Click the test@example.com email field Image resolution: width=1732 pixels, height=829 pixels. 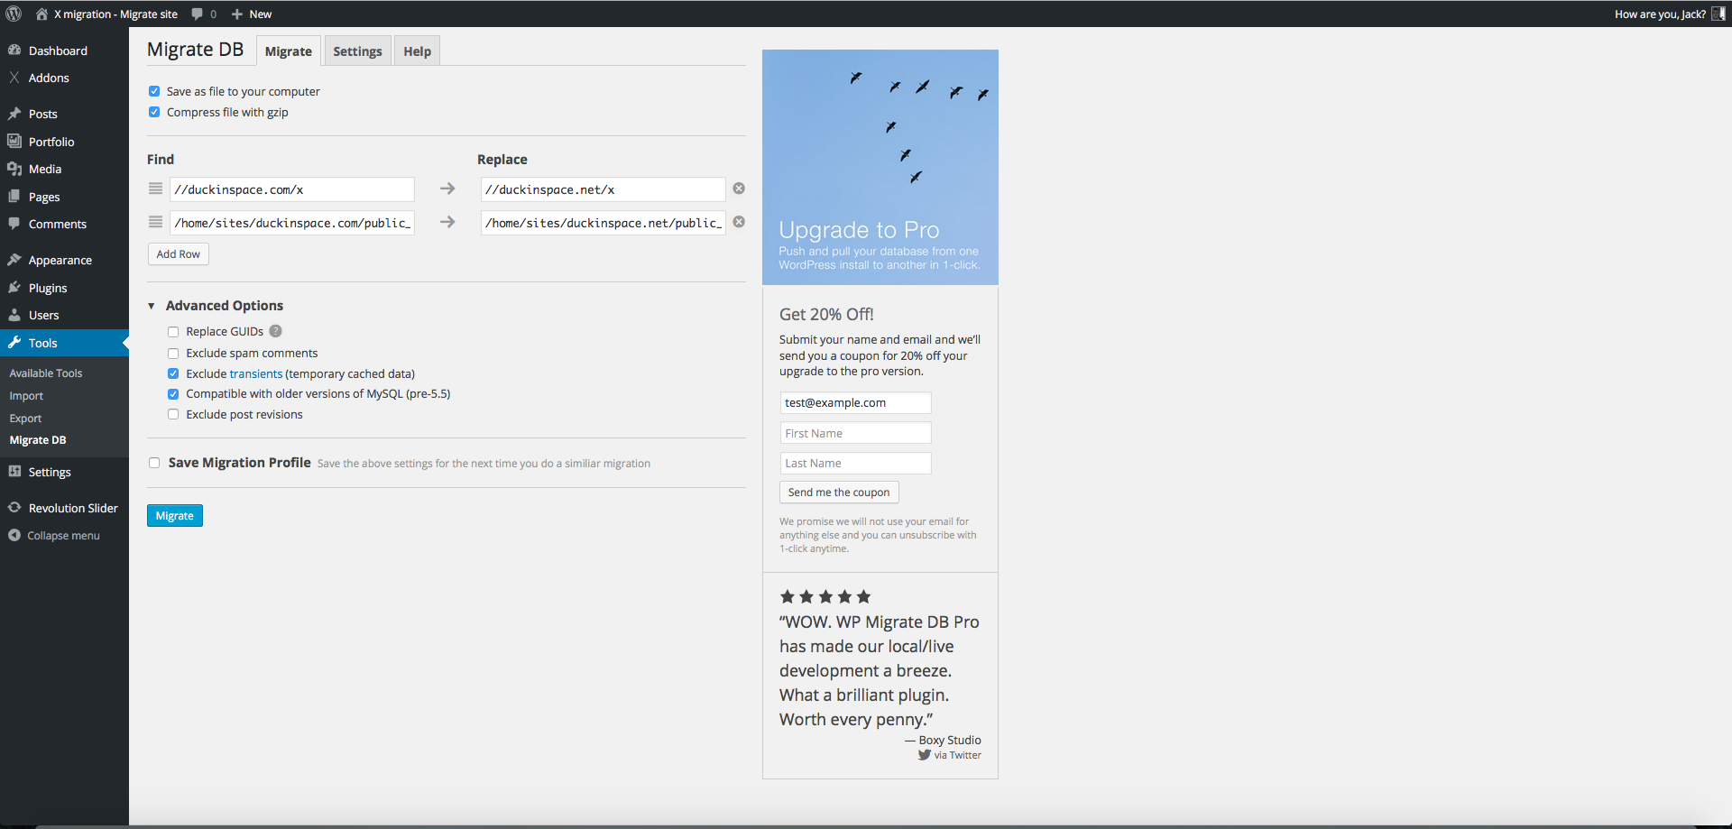(855, 403)
